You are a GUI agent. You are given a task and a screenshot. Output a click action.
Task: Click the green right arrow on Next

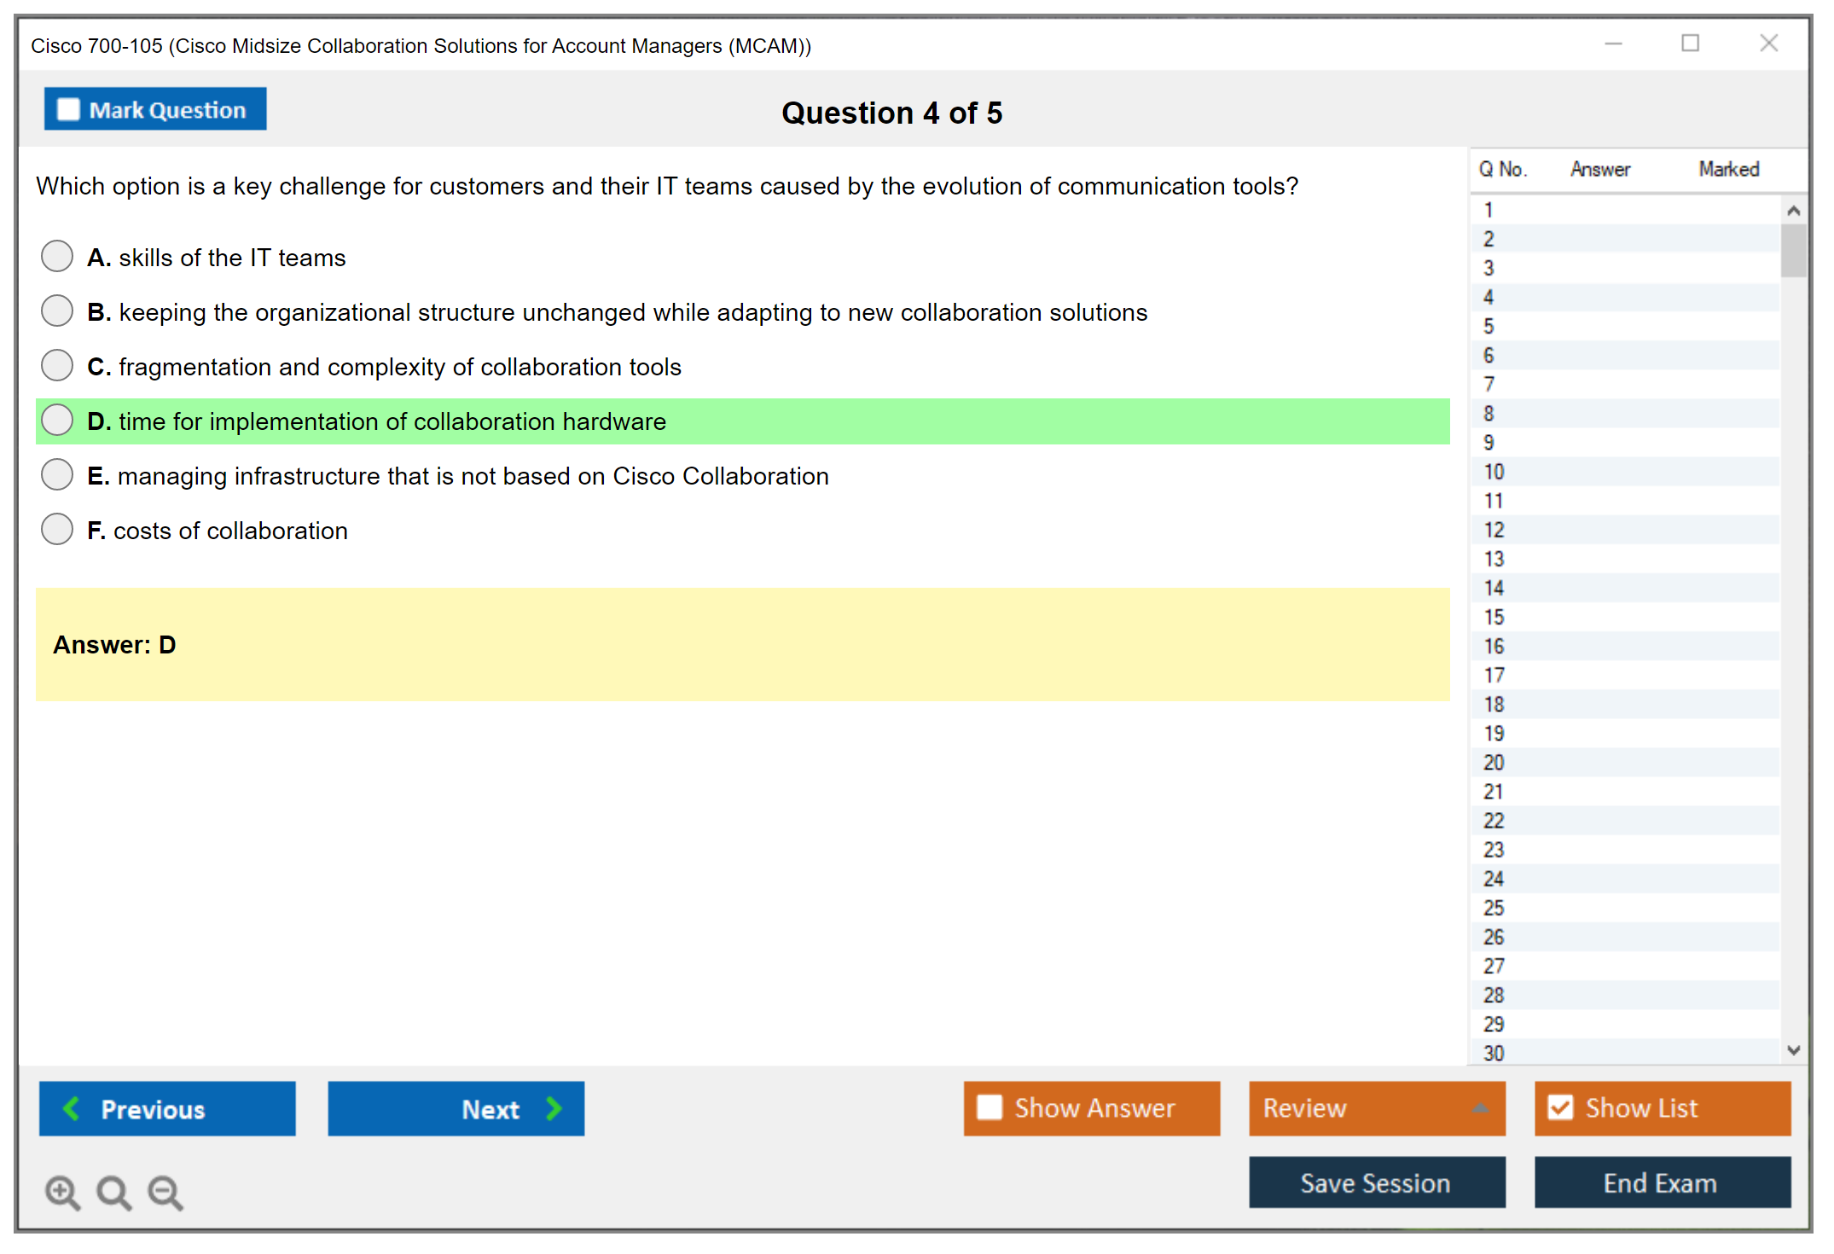coord(554,1108)
